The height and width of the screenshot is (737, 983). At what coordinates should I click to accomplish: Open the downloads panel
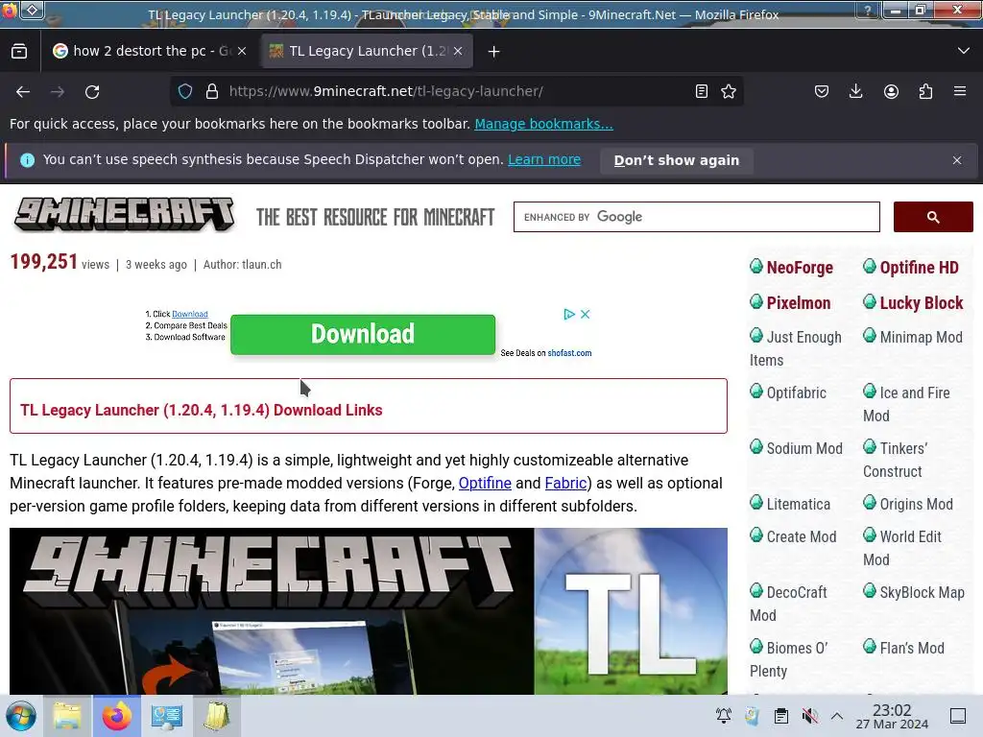click(855, 91)
